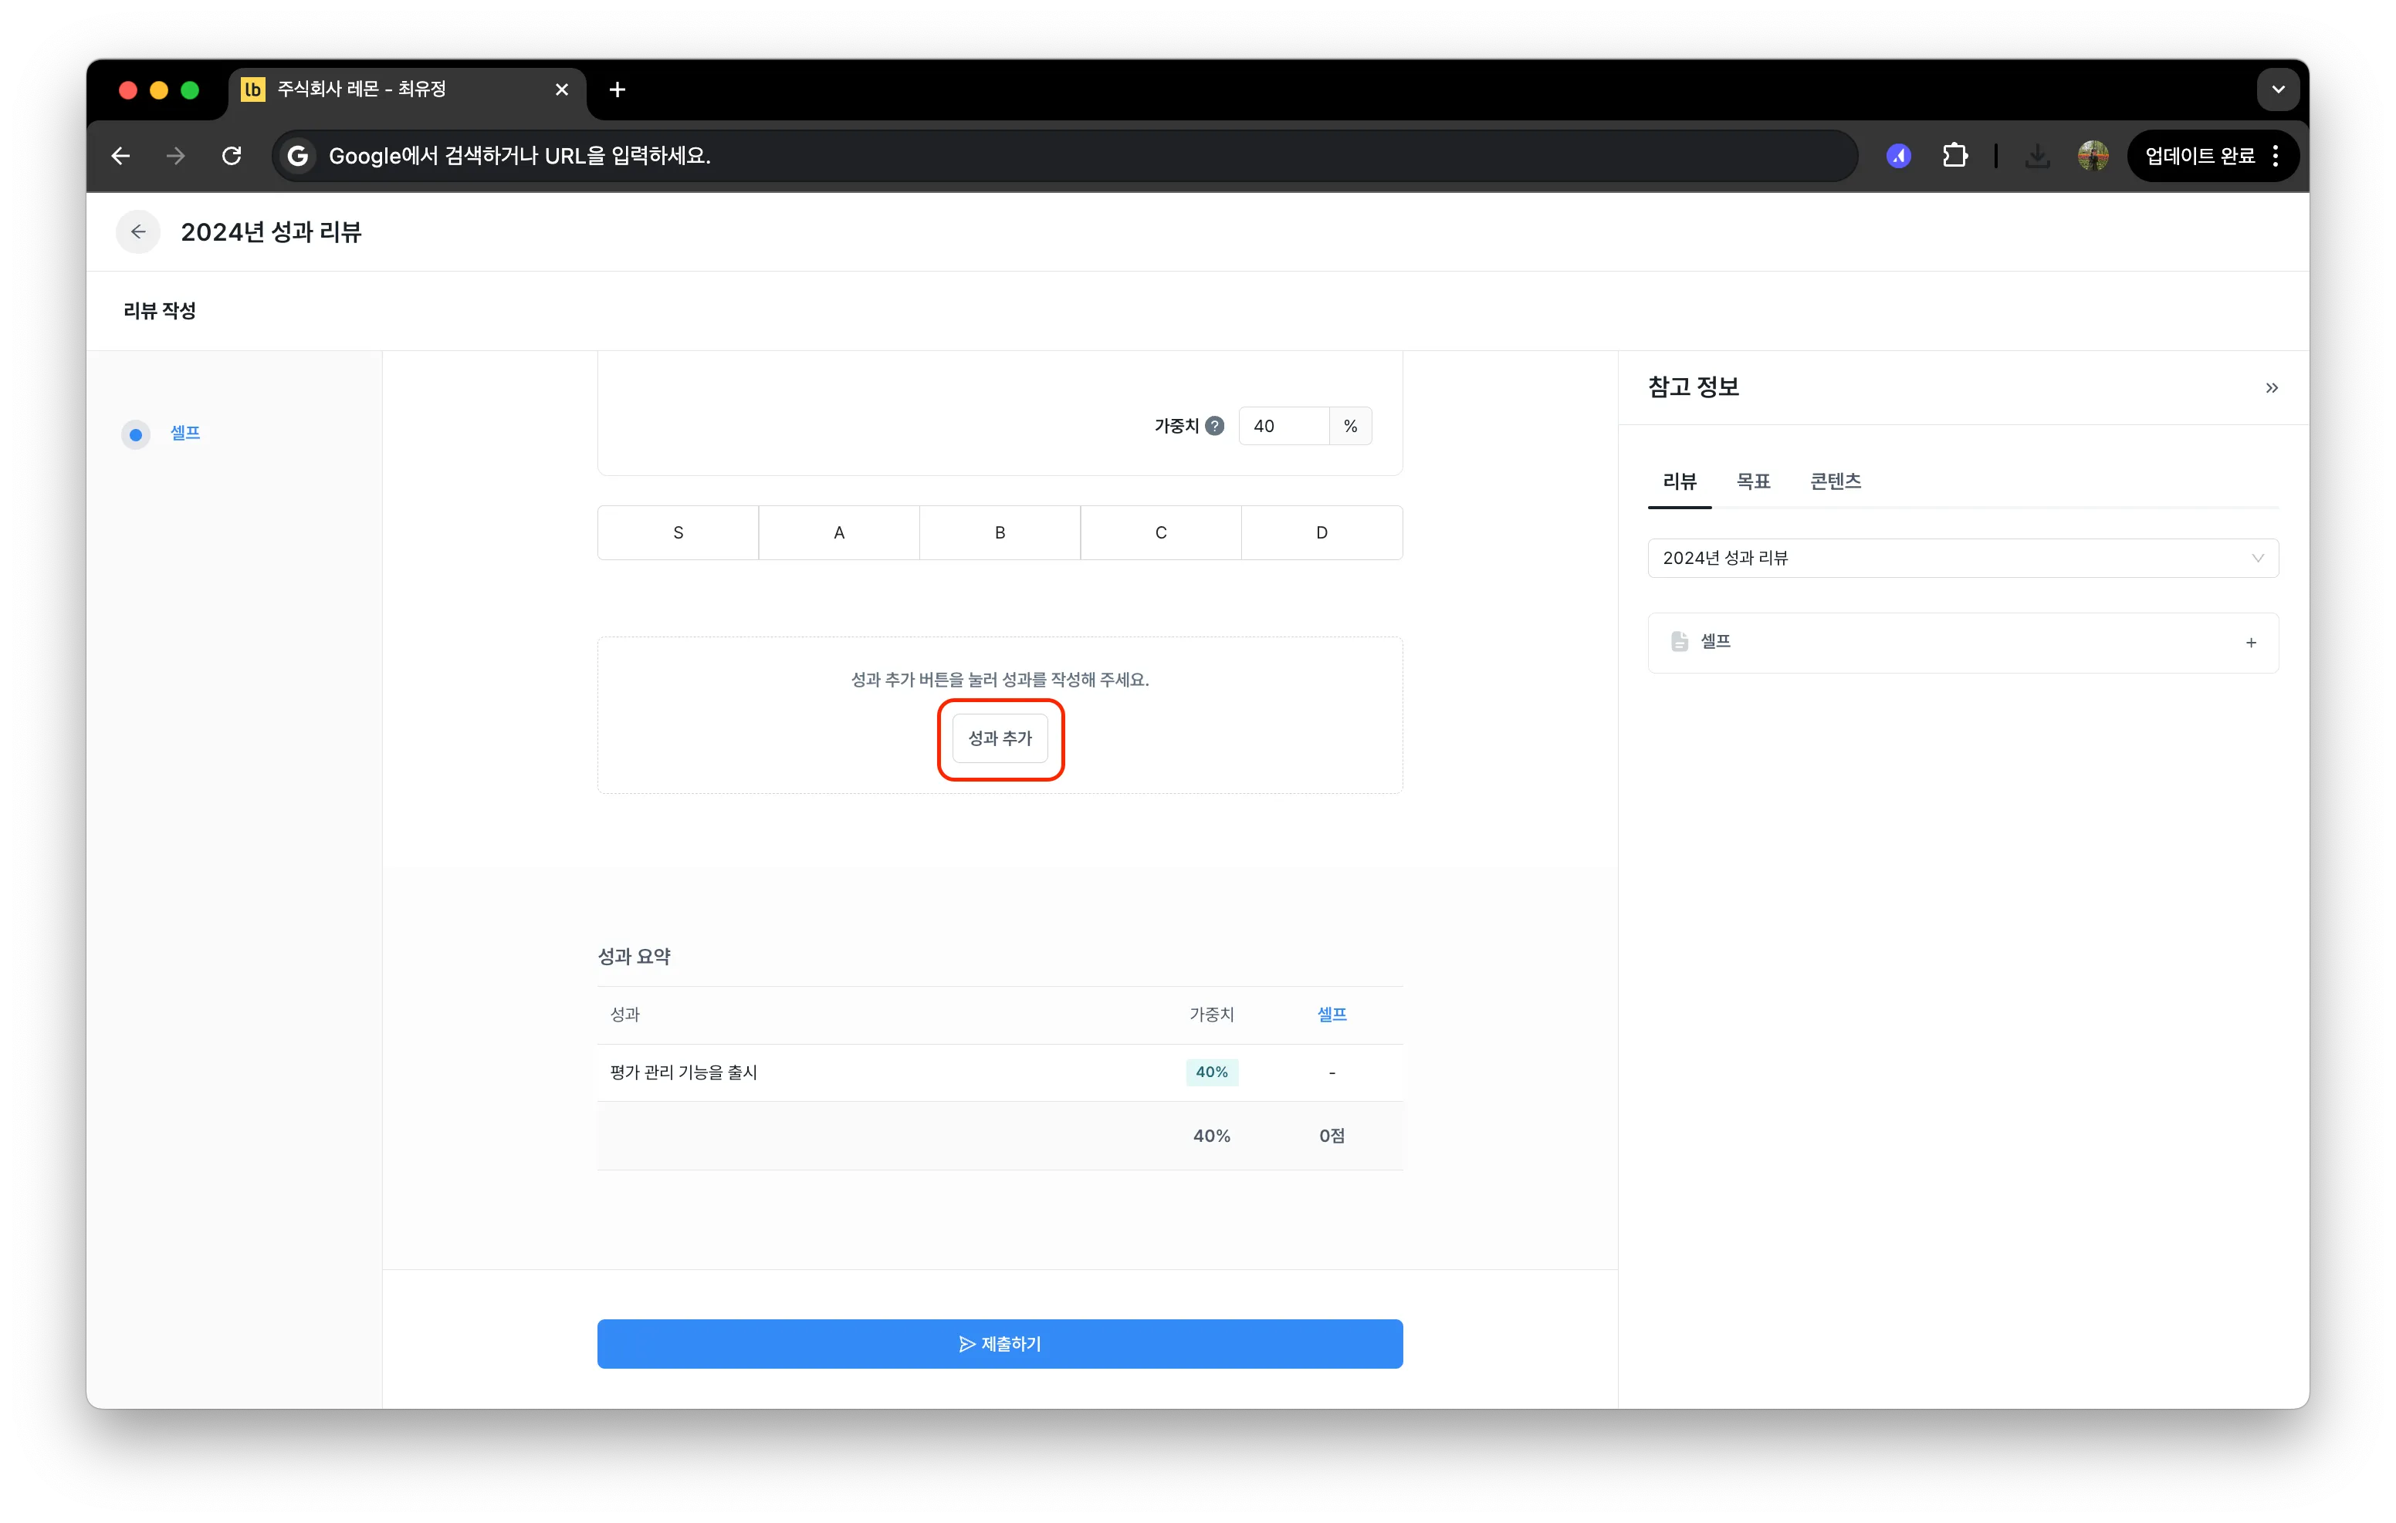The width and height of the screenshot is (2396, 1523).
Task: Expand the 셀프 item plus icon
Action: [x=2252, y=643]
